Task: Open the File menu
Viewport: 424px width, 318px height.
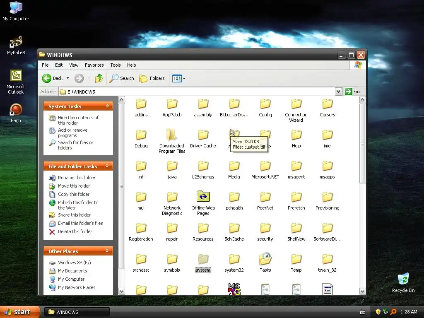Action: tap(45, 65)
